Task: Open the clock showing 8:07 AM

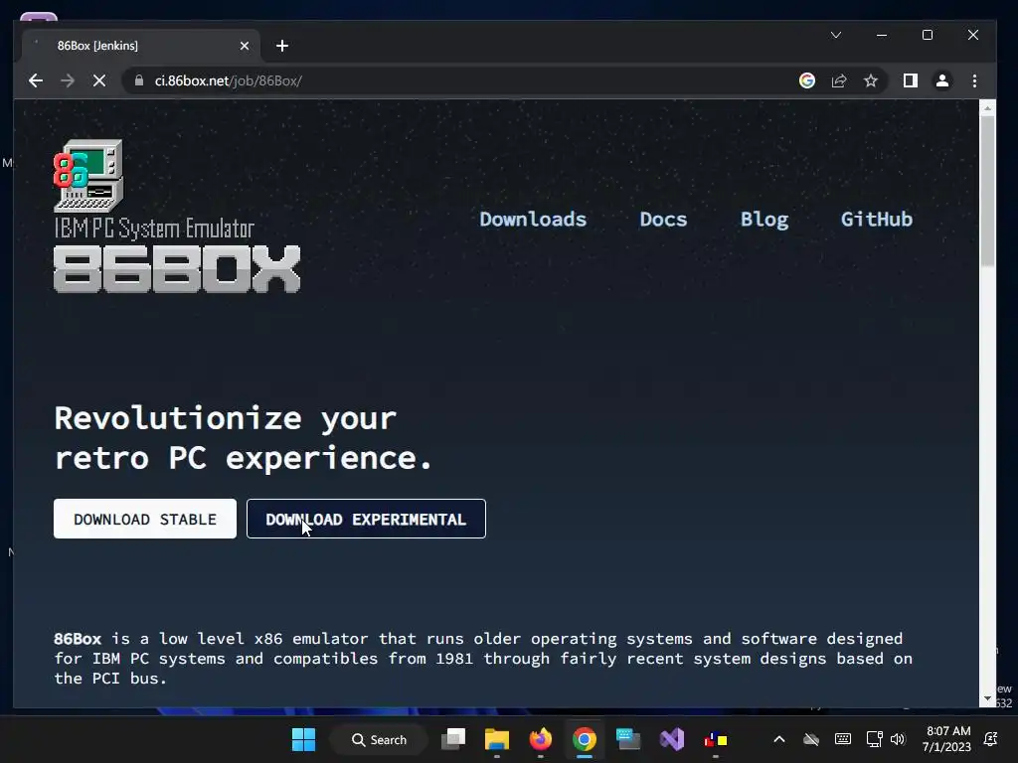Action: click(946, 739)
